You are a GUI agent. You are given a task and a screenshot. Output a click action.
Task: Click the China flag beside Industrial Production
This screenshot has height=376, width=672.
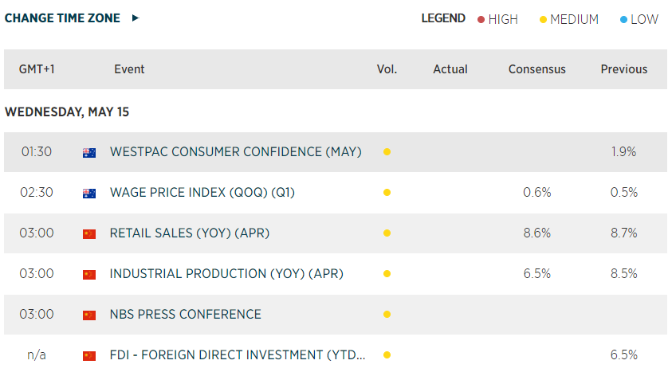89,274
